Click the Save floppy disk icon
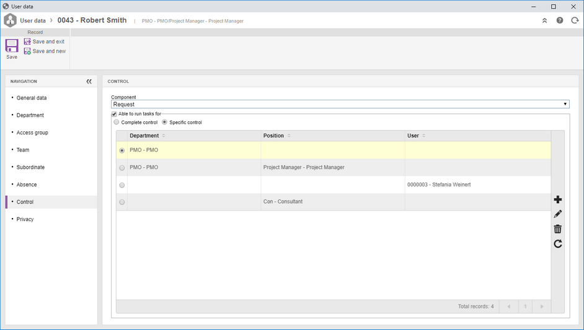 click(x=12, y=46)
